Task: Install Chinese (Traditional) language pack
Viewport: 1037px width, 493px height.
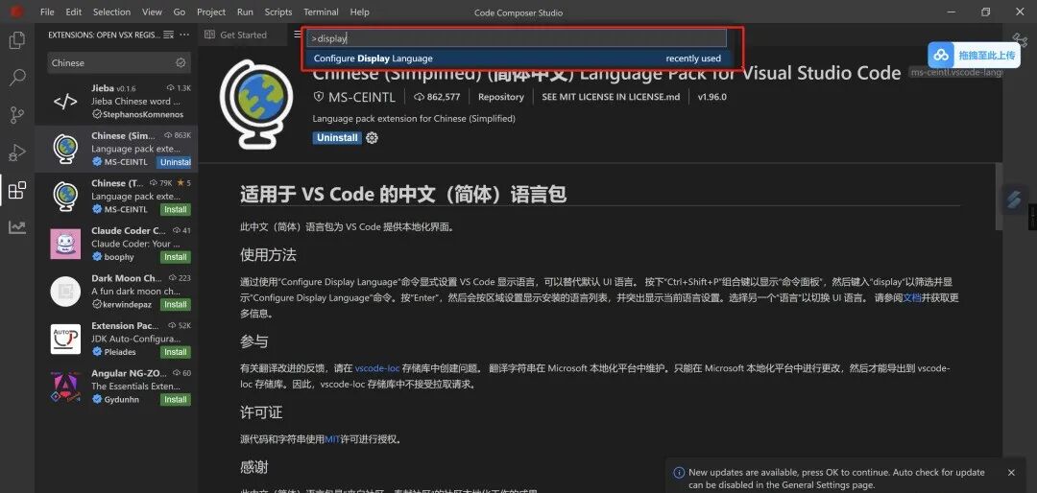Action: pos(176,209)
